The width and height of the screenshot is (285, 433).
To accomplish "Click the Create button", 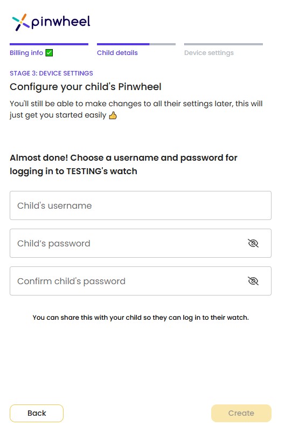I will pos(241,414).
